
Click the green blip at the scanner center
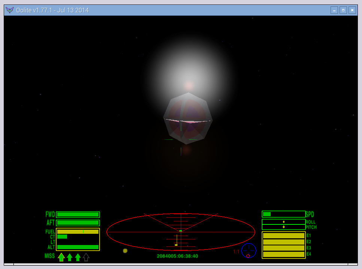coord(180,231)
